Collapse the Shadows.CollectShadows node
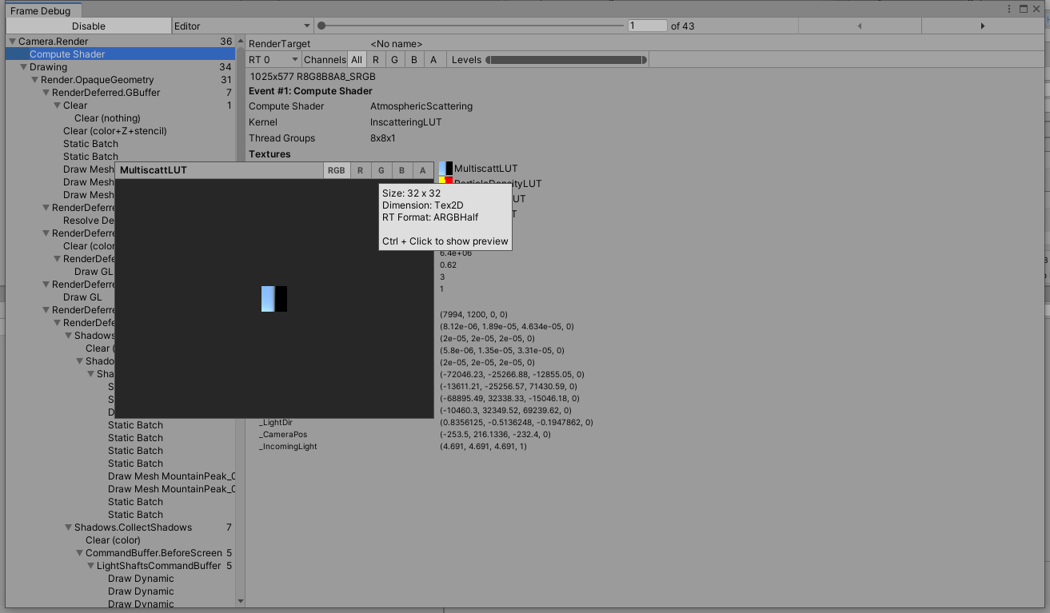The image size is (1050, 613). pos(68,527)
